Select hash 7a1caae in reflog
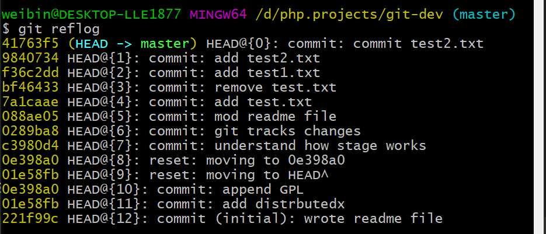This screenshot has height=234, width=546. tap(30, 102)
